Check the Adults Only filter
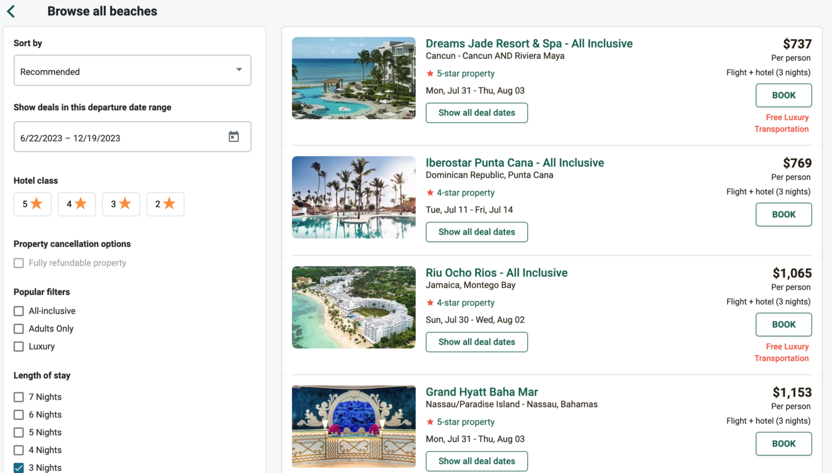The height and width of the screenshot is (473, 832). pos(19,329)
